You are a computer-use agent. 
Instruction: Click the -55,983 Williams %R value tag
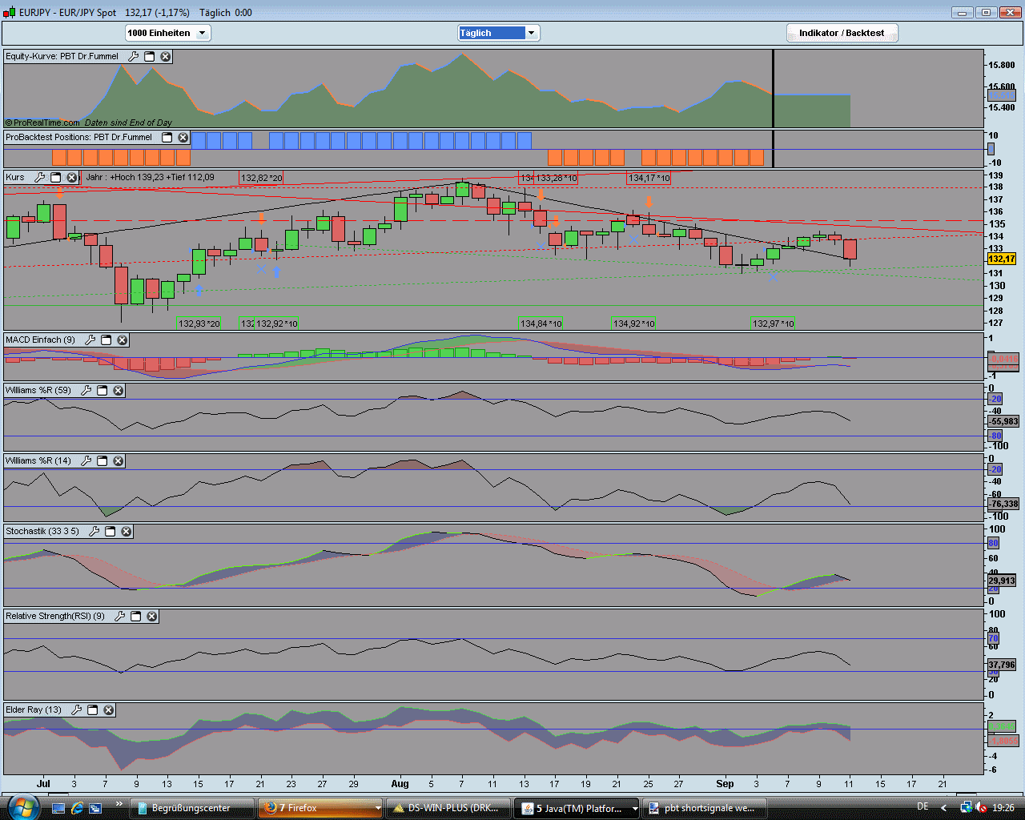tap(1004, 421)
